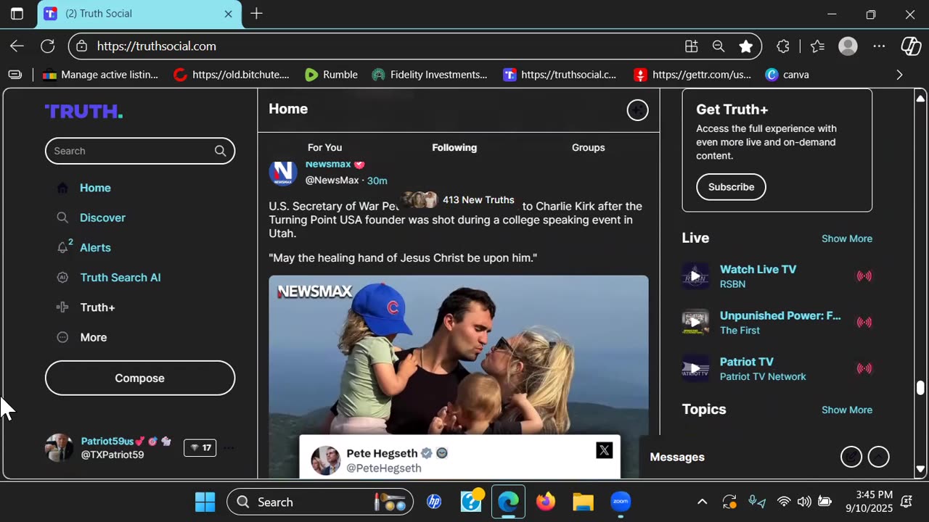Click the Compose button

click(140, 378)
